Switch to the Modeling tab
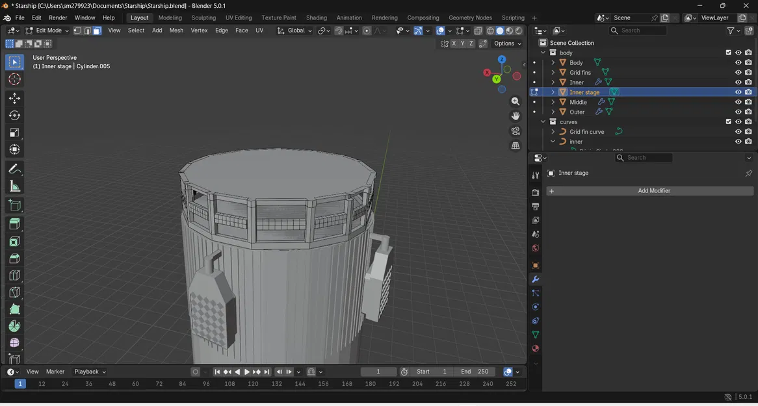This screenshot has height=406, width=758. click(170, 18)
